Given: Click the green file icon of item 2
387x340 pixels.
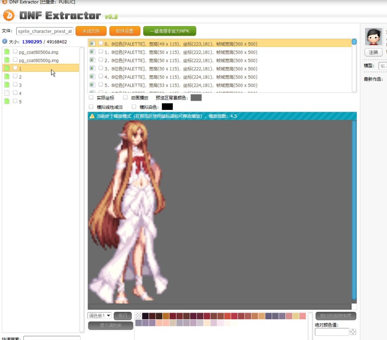Looking at the screenshot, I should pos(7,76).
